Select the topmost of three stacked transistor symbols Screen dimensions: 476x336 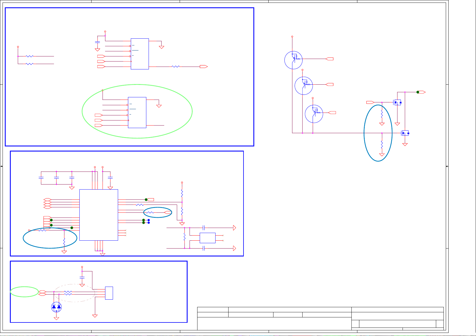click(x=294, y=60)
